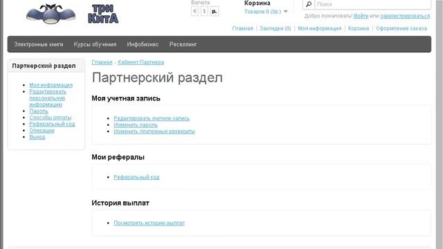
Task: Open Посмотреть историю выплат link
Action: [150, 223]
